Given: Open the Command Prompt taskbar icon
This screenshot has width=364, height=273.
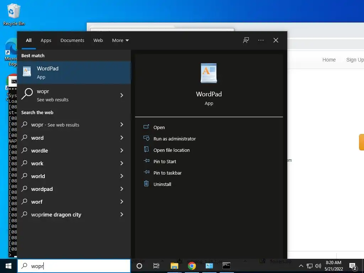Looking at the screenshot, I should [226, 266].
